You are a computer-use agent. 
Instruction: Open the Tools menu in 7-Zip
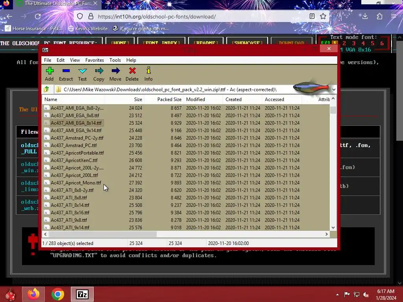click(115, 60)
